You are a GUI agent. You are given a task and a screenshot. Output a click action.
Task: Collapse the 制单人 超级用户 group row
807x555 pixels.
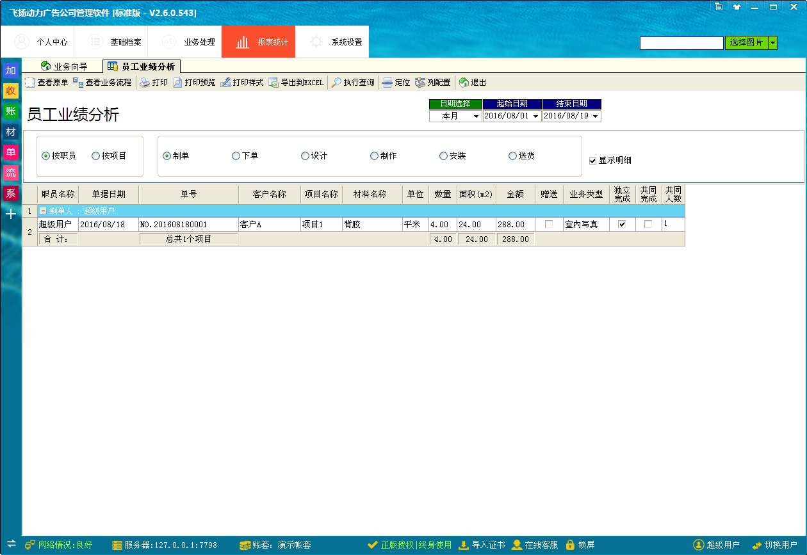click(x=43, y=211)
